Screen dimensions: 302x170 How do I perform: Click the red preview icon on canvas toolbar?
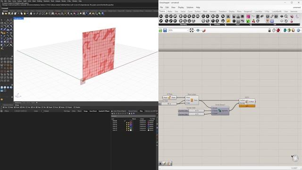[x=278, y=30]
